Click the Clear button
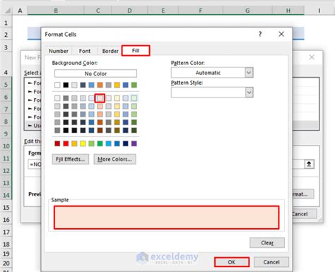335x272 pixels. pyautogui.click(x=267, y=243)
